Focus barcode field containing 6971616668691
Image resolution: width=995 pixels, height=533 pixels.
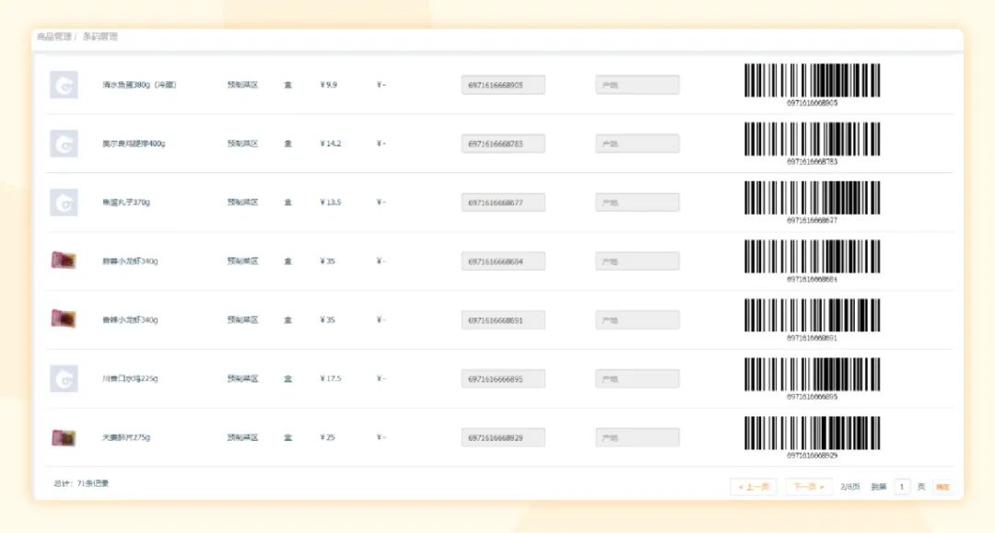pyautogui.click(x=503, y=320)
